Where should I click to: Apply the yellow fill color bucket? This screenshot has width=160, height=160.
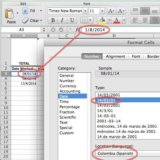coord(102,20)
